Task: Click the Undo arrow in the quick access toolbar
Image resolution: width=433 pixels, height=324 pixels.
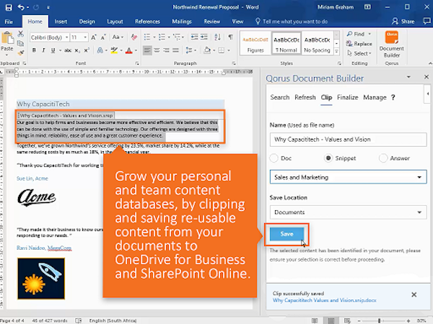Action: tap(19, 6)
